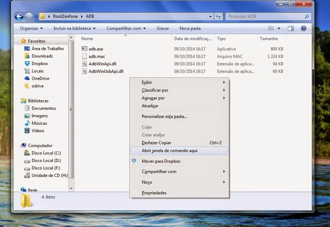Open the view options dropdown arrow
The height and width of the screenshot is (227, 330).
pyautogui.click(x=279, y=28)
